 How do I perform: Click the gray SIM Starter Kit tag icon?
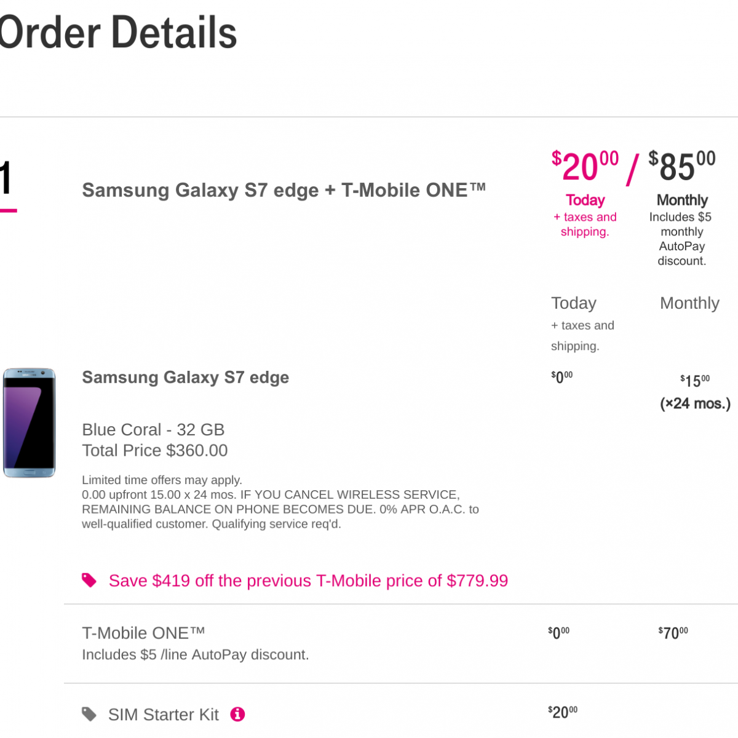click(x=89, y=714)
